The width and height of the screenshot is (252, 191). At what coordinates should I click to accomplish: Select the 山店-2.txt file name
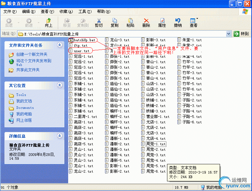tap(156, 89)
